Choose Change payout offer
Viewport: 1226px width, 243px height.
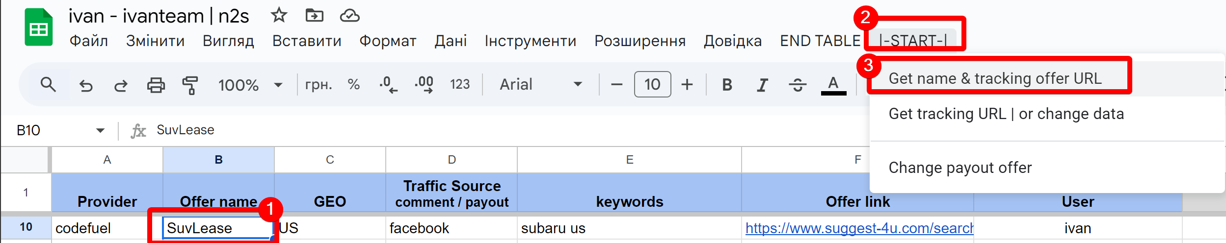[1047, 168]
